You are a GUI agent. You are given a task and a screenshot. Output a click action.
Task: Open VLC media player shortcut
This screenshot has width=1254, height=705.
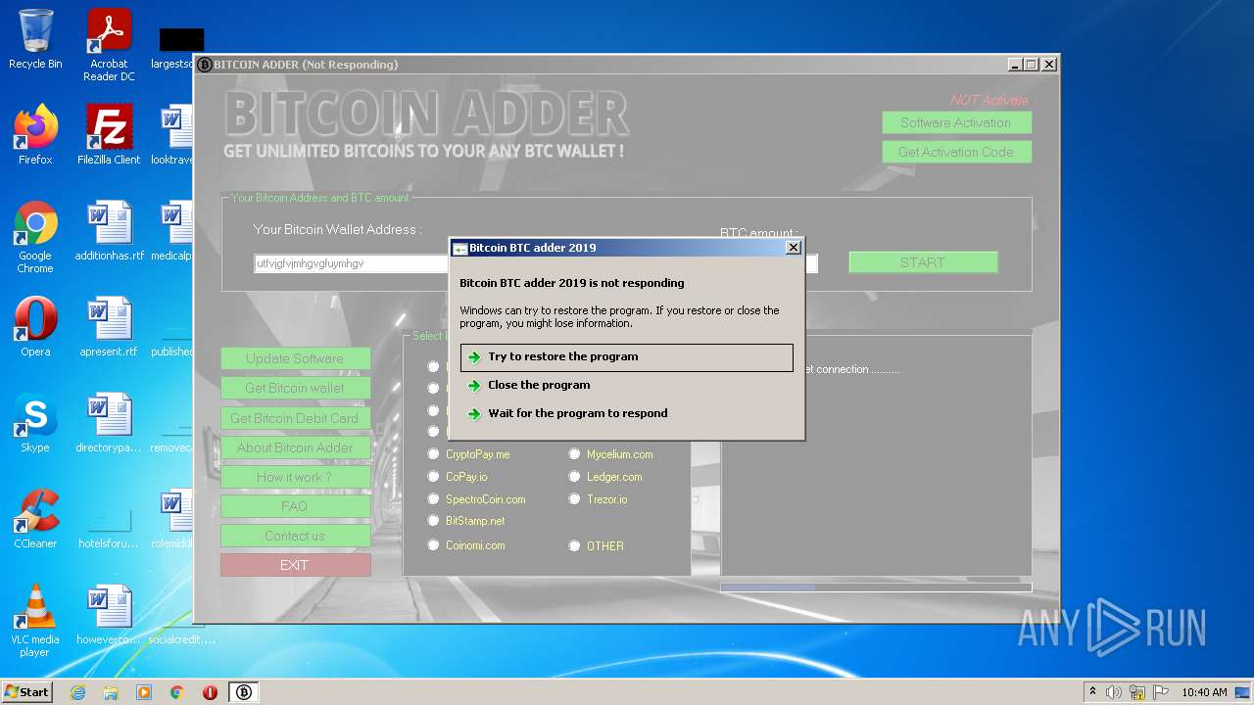[x=35, y=621]
